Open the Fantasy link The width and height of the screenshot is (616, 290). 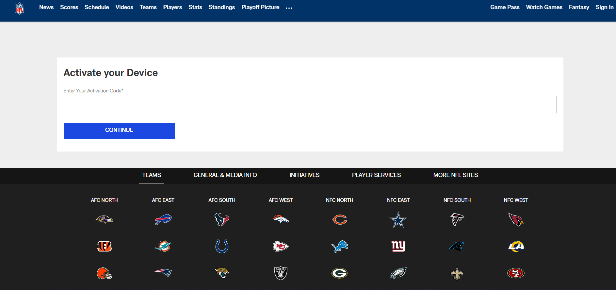[579, 7]
